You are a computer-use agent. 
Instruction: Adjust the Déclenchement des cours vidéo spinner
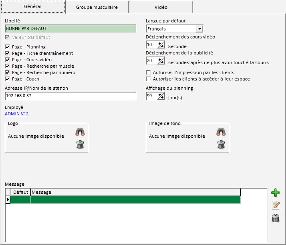[x=161, y=45]
